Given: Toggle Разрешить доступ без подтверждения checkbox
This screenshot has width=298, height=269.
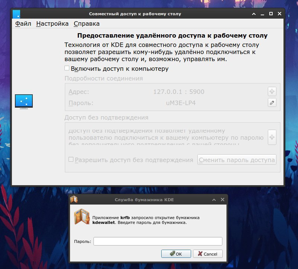Looking at the screenshot, I should pyautogui.click(x=71, y=159).
